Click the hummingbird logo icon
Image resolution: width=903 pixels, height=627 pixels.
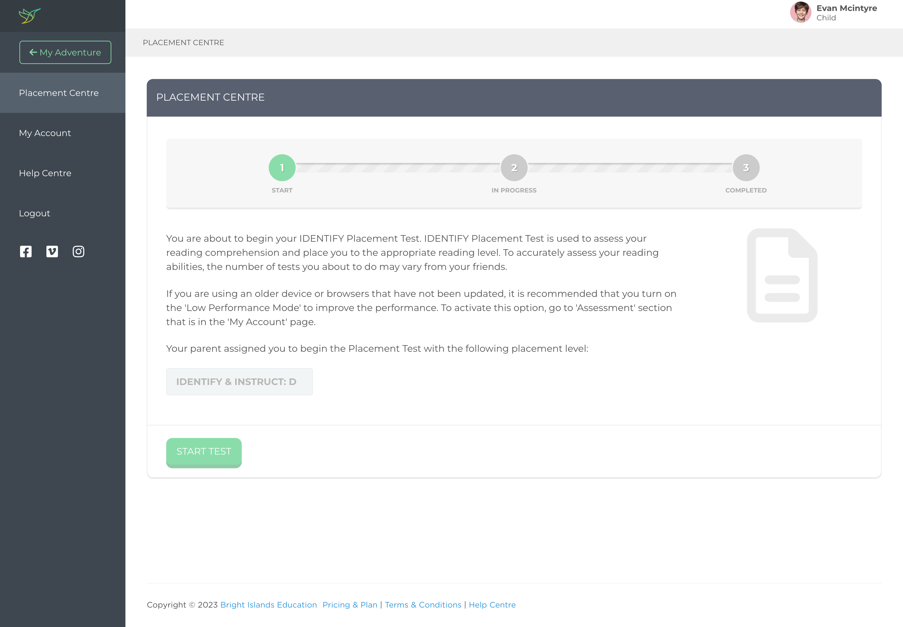(29, 16)
